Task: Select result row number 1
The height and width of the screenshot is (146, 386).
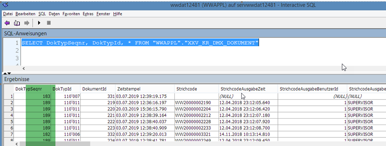Action: click(9, 96)
